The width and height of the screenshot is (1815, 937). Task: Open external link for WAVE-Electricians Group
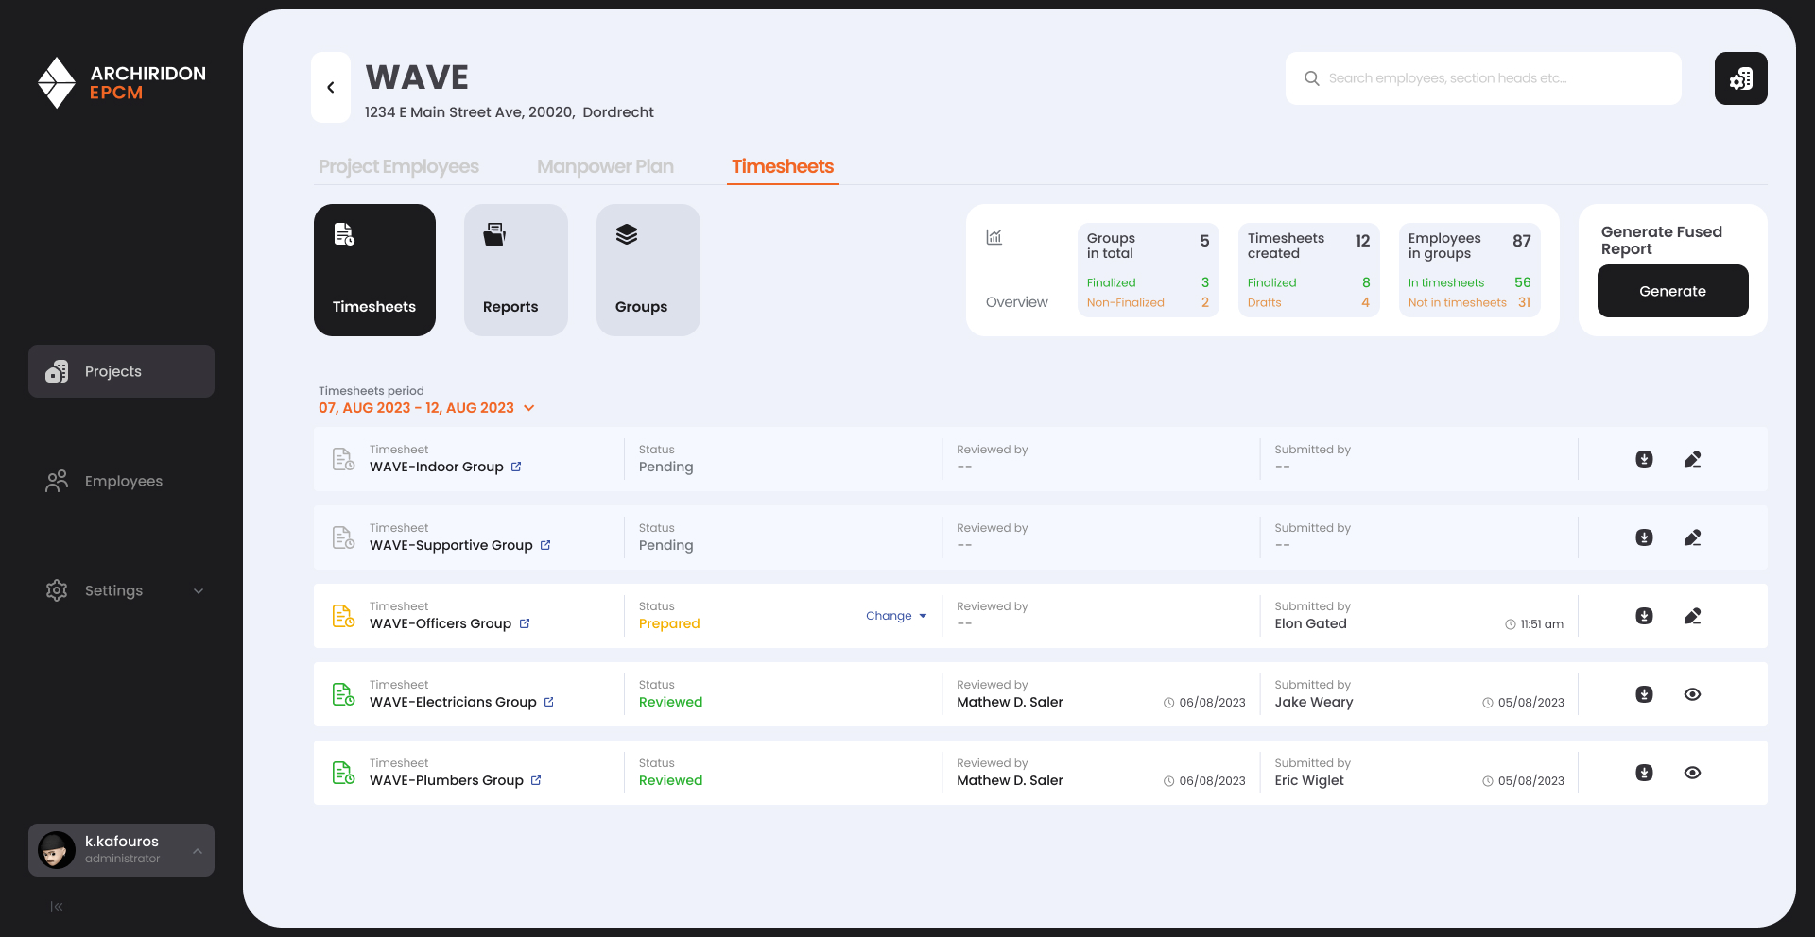coord(549,702)
